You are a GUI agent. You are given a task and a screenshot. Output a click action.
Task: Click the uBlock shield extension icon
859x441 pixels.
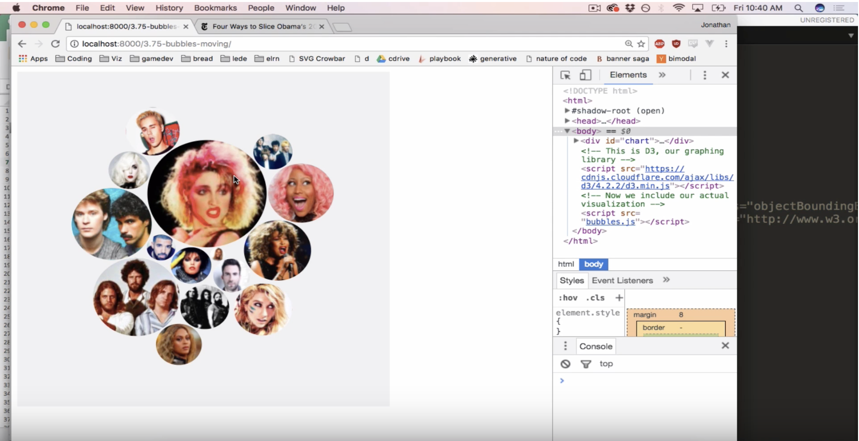[x=676, y=44]
